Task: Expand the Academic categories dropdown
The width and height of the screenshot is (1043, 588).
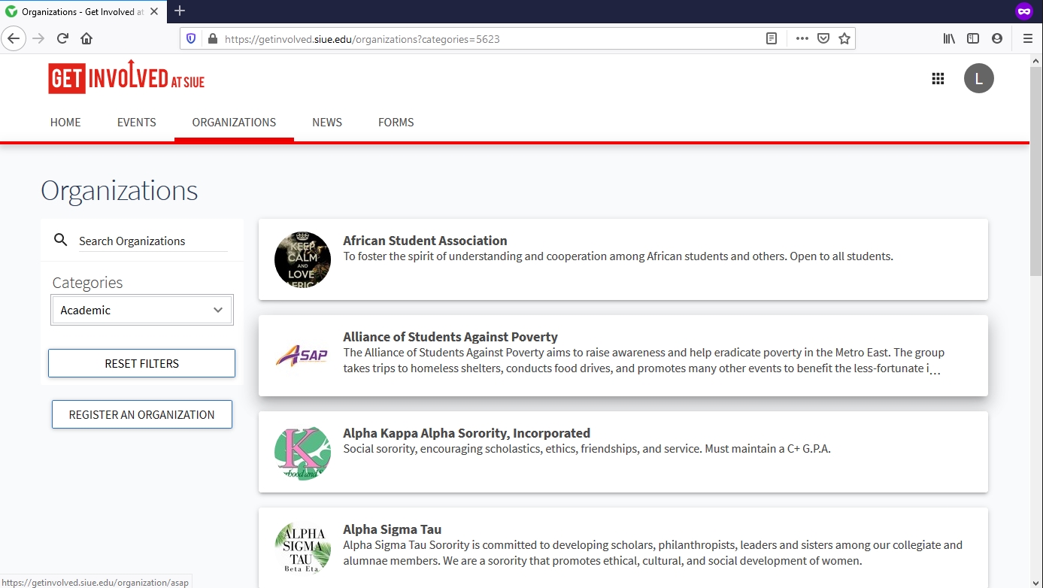Action: [x=142, y=310]
